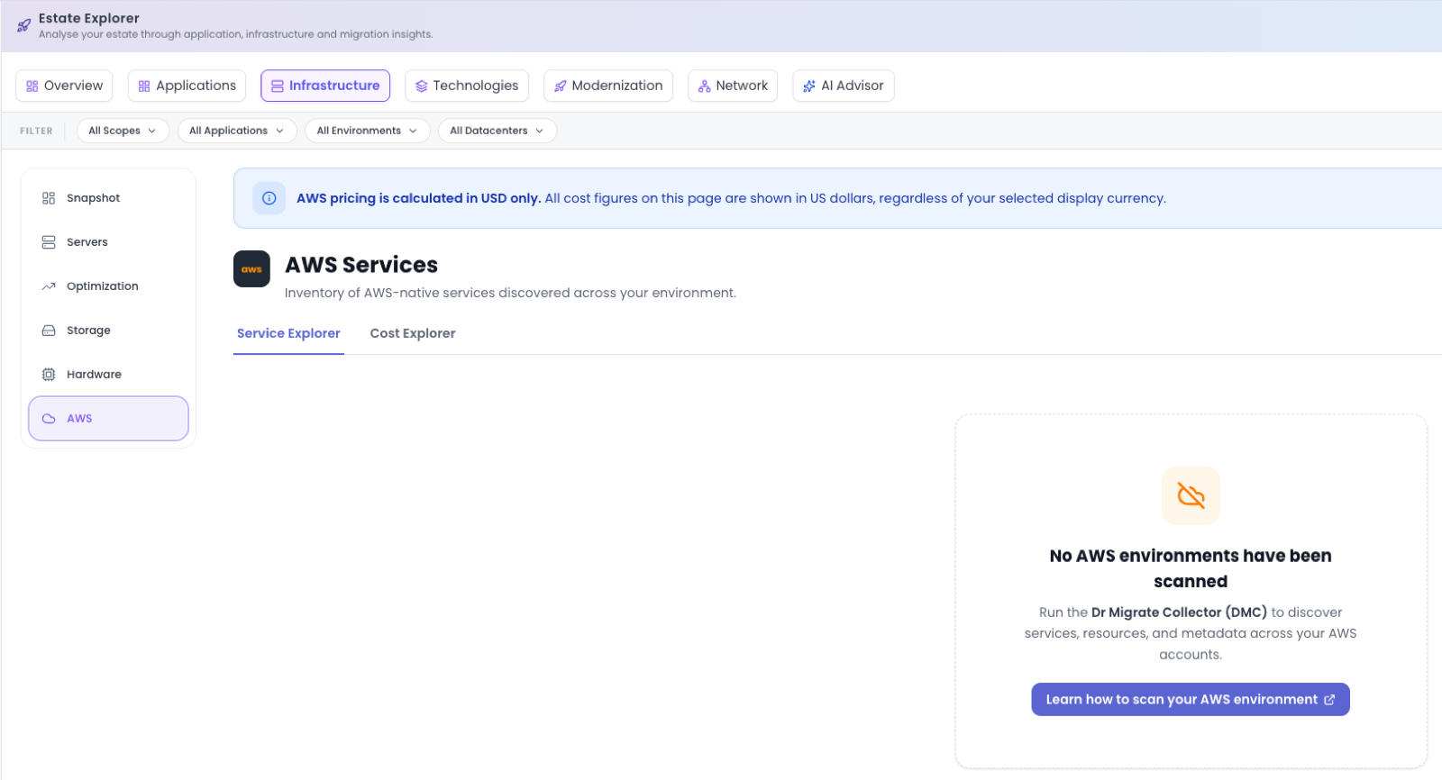
Task: Click the Infrastructure server icon
Action: point(278,86)
